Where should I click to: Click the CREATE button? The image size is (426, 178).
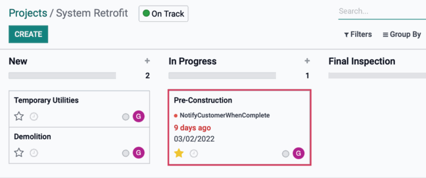click(28, 34)
